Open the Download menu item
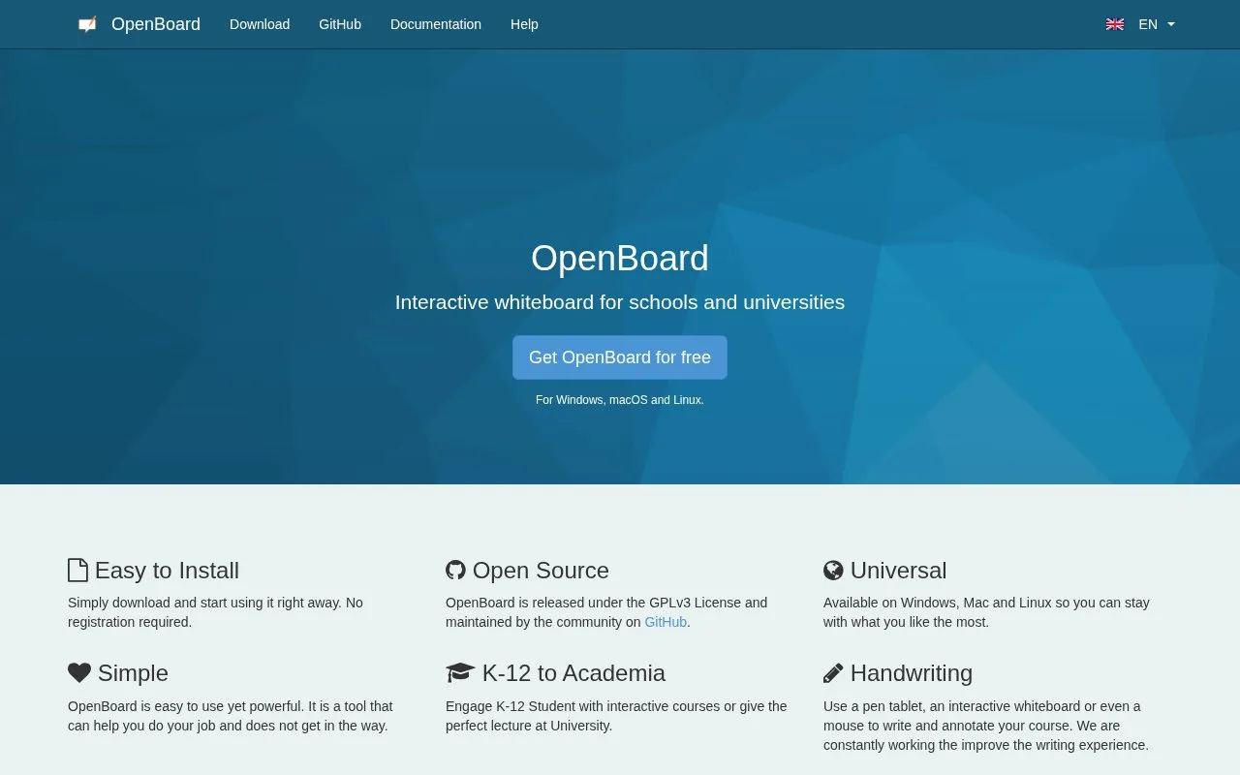The image size is (1240, 775). click(x=260, y=24)
